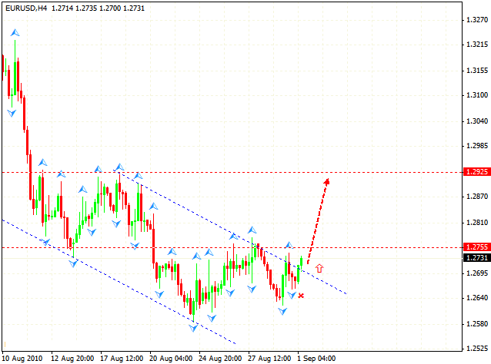Click the 24 Aug 20:00 date label
Screen dimensions: 491x364
click(x=220, y=359)
